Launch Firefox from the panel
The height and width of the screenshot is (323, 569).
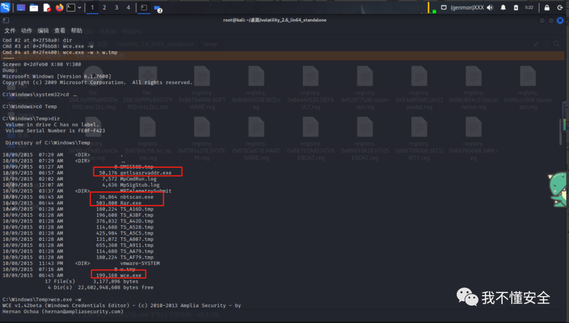60,7
